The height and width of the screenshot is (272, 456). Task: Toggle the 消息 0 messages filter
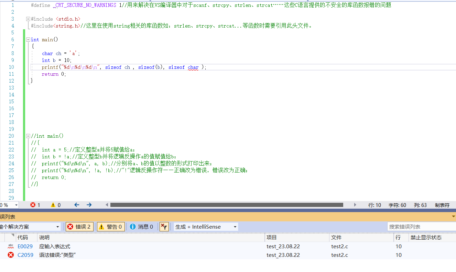(x=141, y=227)
